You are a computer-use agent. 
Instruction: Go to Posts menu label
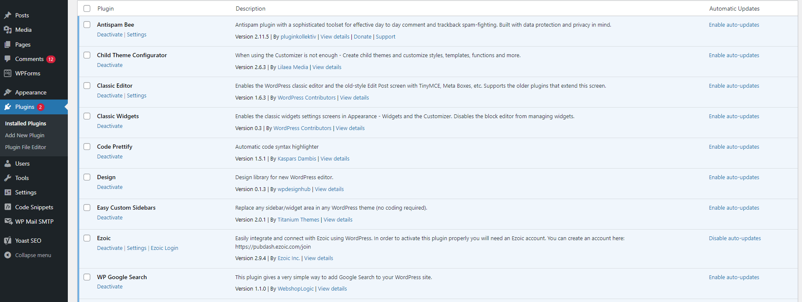(22, 15)
